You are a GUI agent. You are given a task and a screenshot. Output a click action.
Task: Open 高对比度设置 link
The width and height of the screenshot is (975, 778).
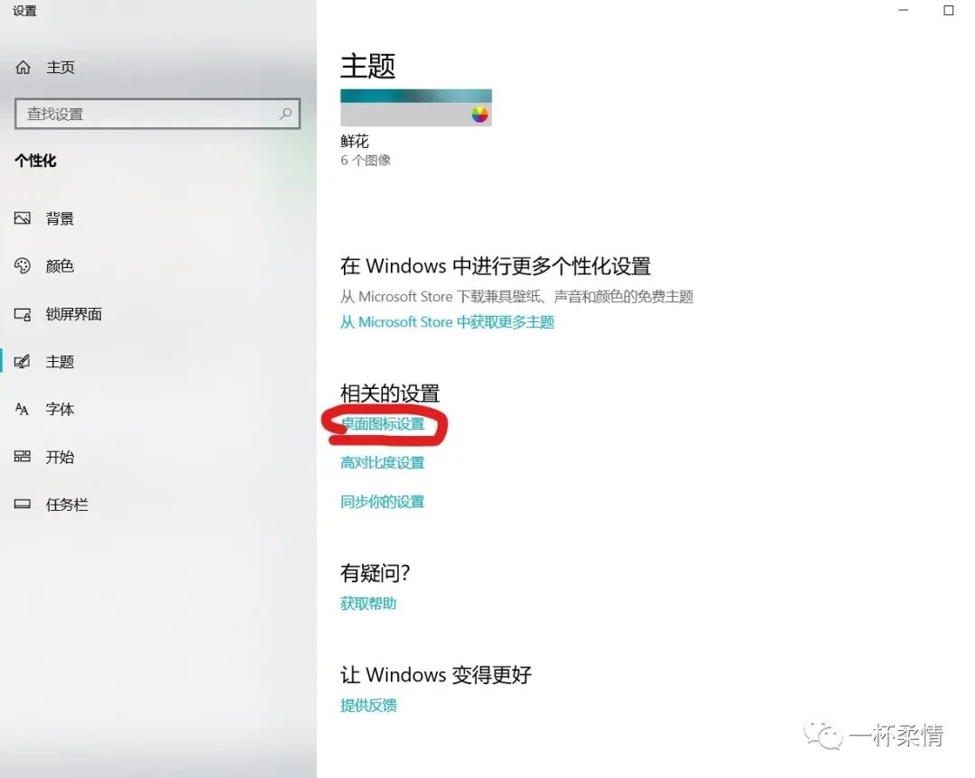pos(383,463)
